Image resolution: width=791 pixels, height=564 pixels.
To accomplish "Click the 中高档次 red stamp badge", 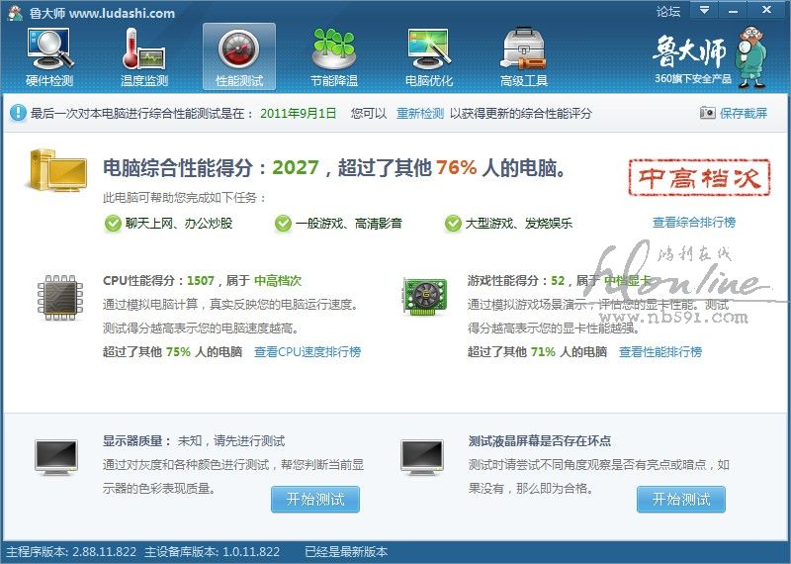I will 699,177.
